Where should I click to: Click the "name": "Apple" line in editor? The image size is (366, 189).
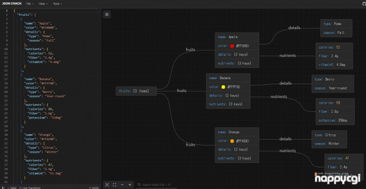click(x=37, y=23)
